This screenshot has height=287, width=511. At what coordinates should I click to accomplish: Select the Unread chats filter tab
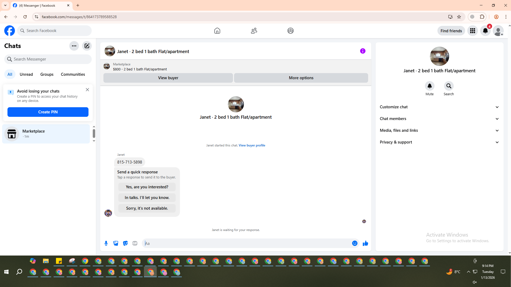[26, 74]
